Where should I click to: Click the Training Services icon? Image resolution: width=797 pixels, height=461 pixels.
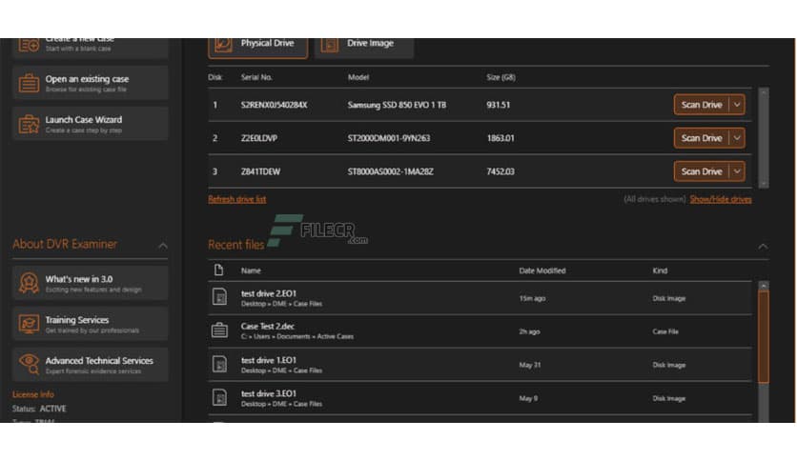tap(29, 324)
